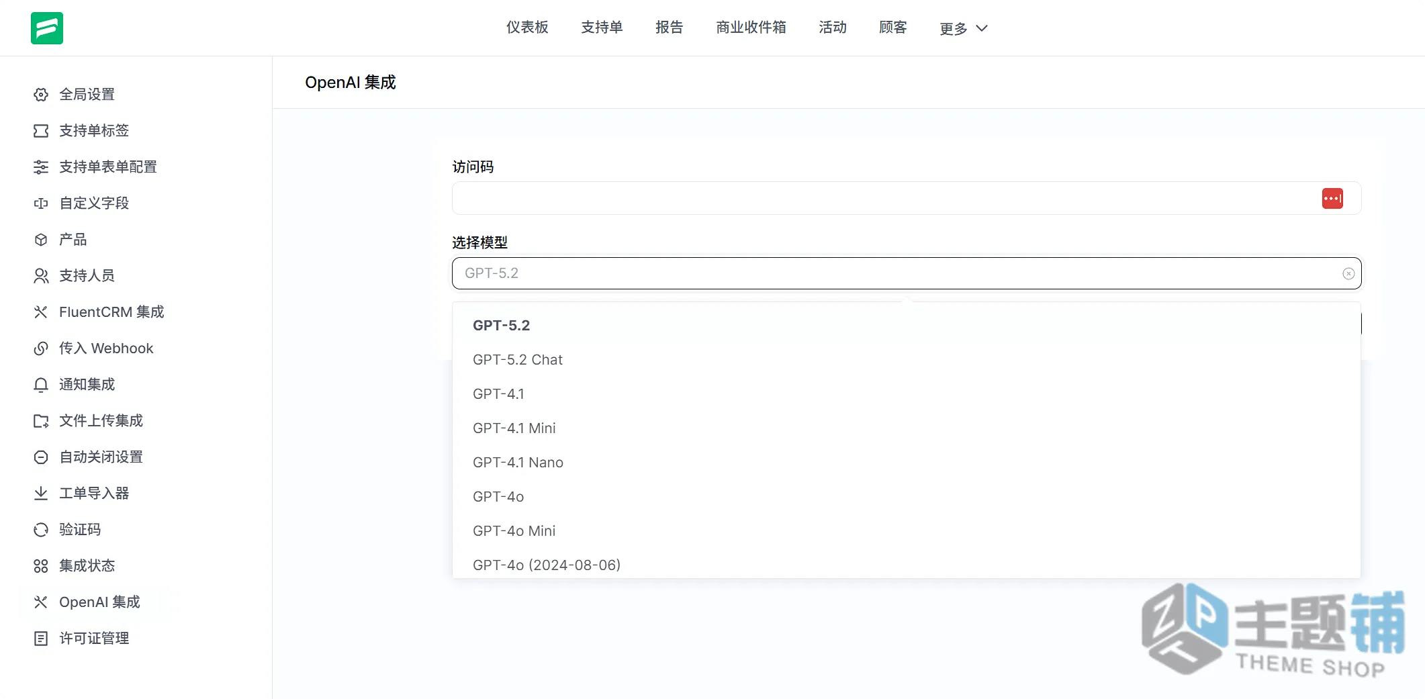Select GPT-5.2 from the model list

907,326
